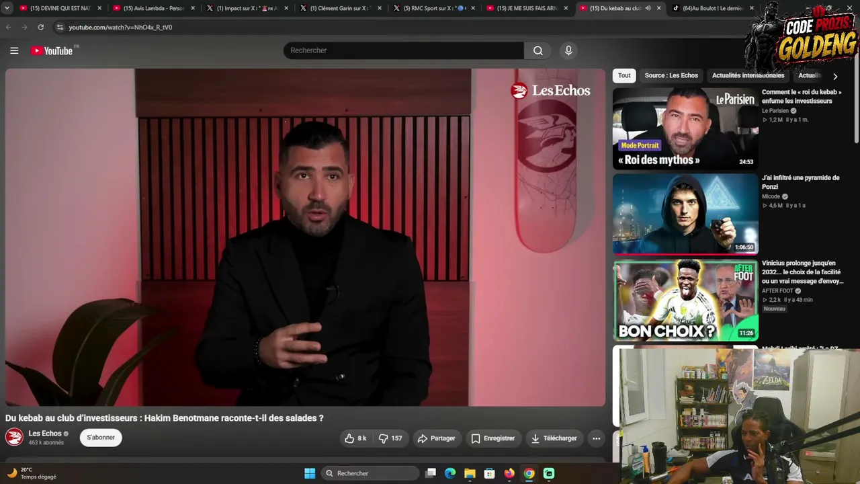Close the 'Avis Lambda' tab
Viewport: 860px width, 484px height.
[x=193, y=8]
